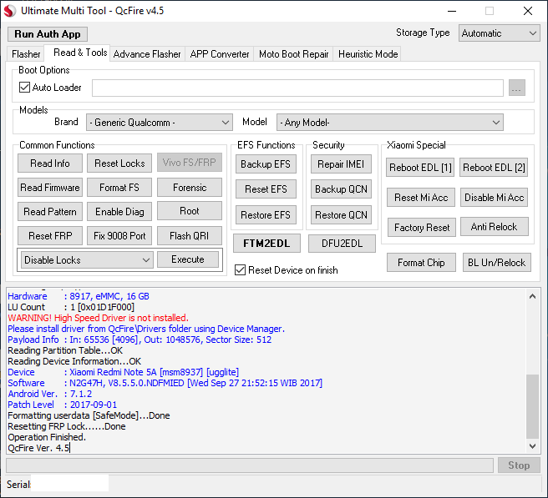Switch to the Flasher tab
The width and height of the screenshot is (548, 498).
tap(26, 54)
